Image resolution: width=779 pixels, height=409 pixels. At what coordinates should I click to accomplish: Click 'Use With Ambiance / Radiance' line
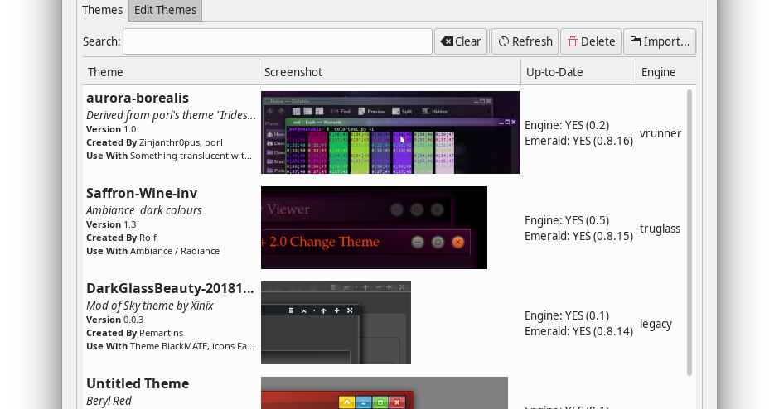tap(153, 251)
